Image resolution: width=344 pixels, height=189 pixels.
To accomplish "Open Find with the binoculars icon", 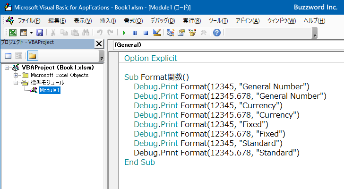I will point(86,33).
